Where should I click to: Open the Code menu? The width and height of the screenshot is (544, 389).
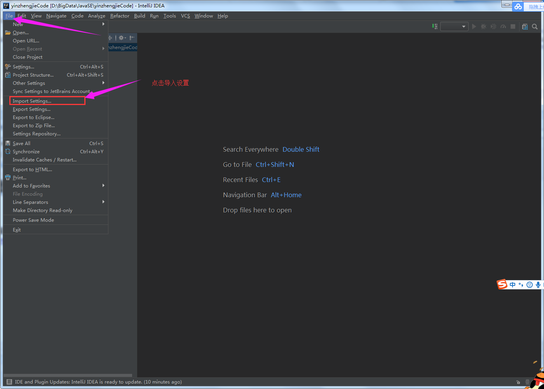[x=77, y=16]
